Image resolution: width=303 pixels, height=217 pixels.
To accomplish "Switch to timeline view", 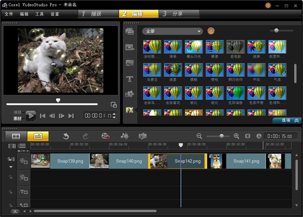I will (37, 136).
